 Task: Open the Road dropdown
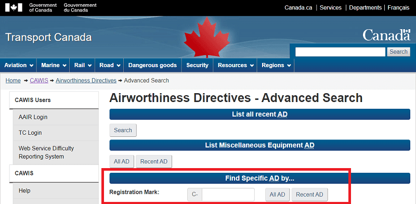(x=110, y=66)
